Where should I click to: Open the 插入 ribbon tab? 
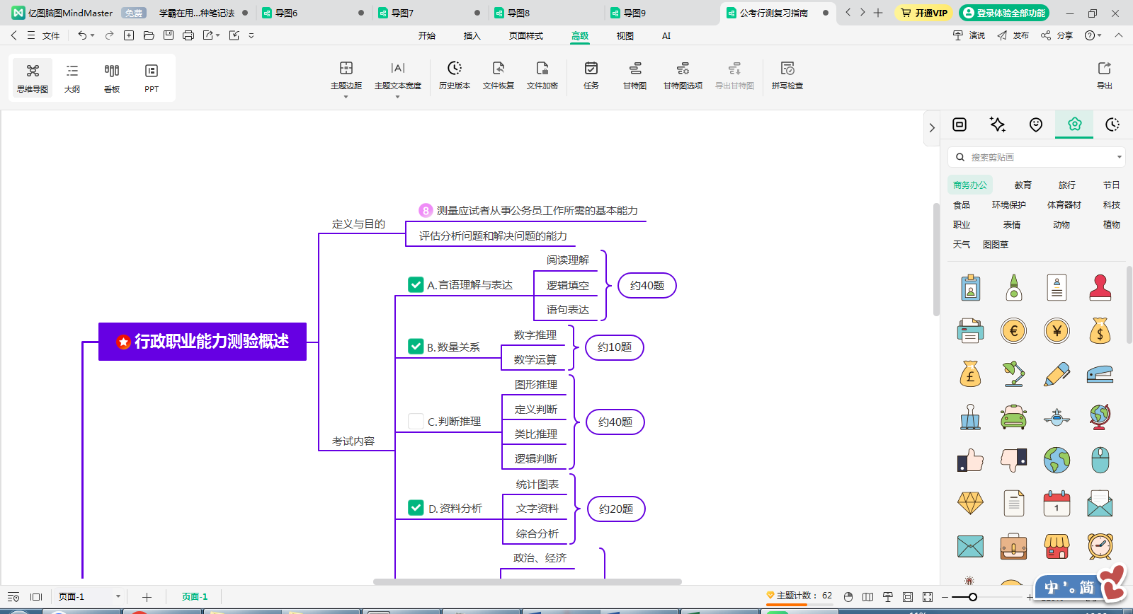tap(472, 35)
